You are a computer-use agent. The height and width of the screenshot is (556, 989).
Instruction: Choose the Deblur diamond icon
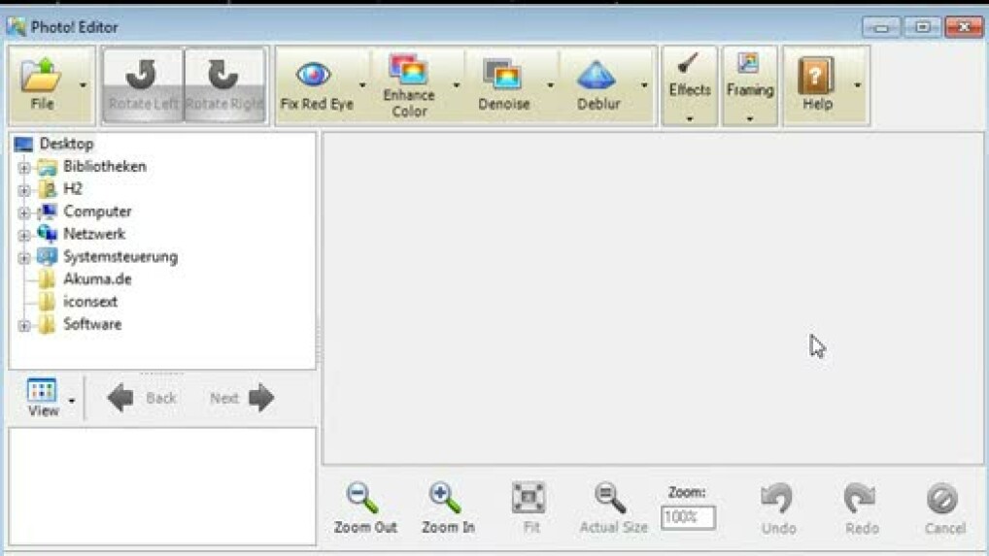[x=597, y=75]
